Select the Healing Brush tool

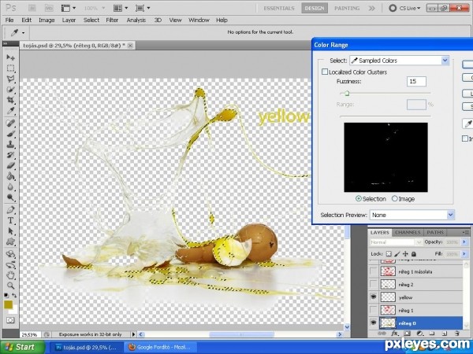click(10, 124)
